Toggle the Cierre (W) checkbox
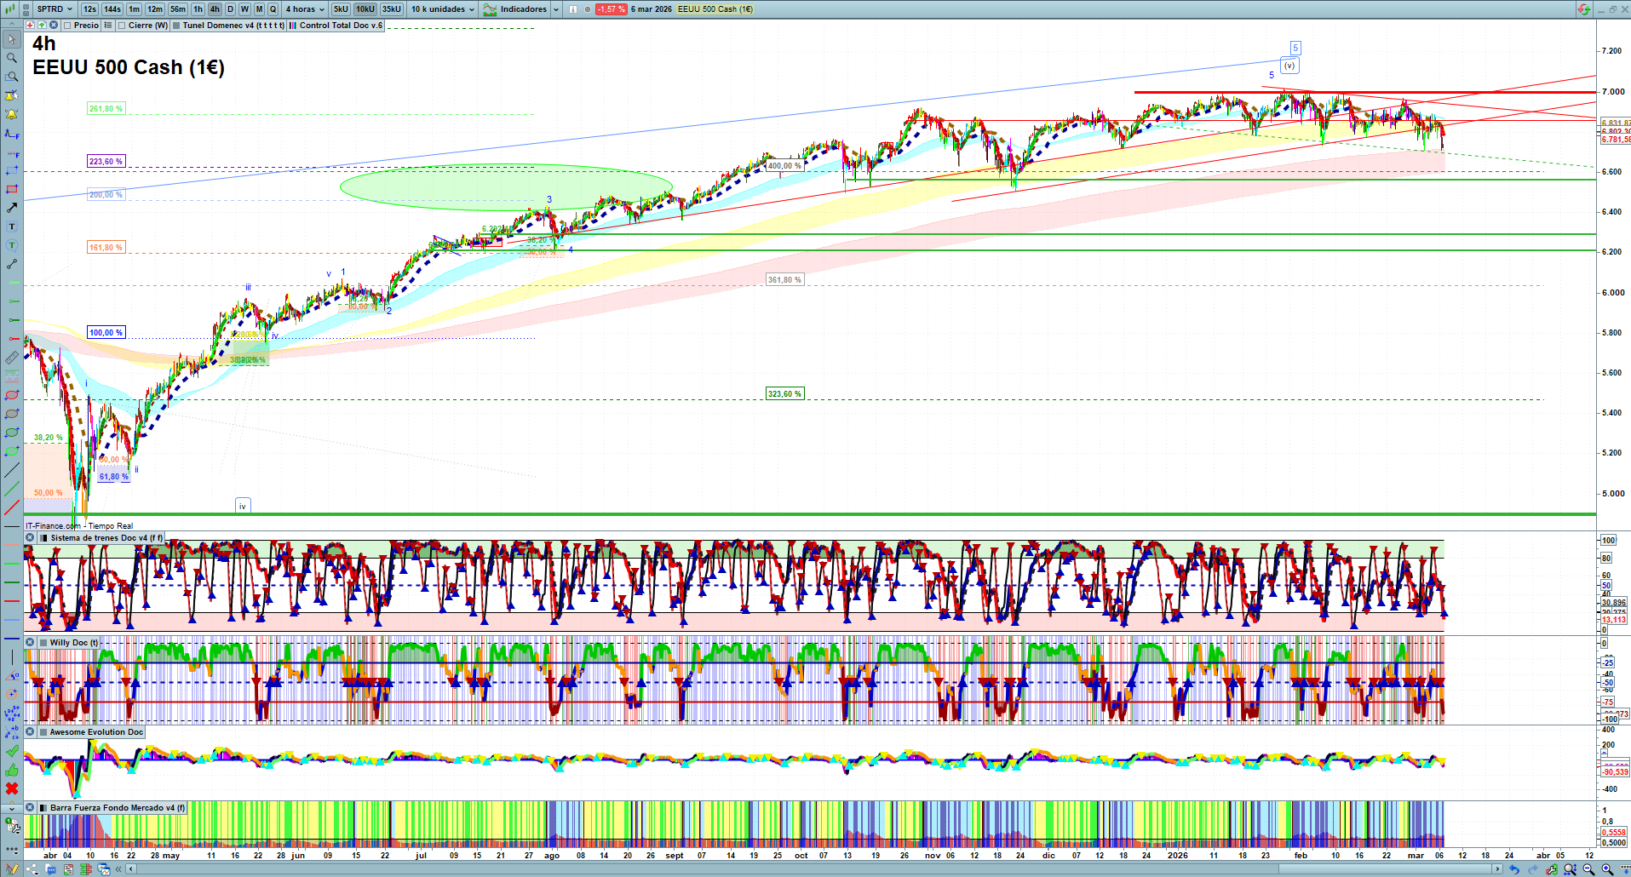Screen dimensions: 1631x877 coord(122,26)
